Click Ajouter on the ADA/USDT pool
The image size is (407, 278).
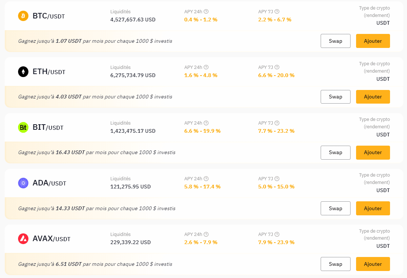[373, 208]
